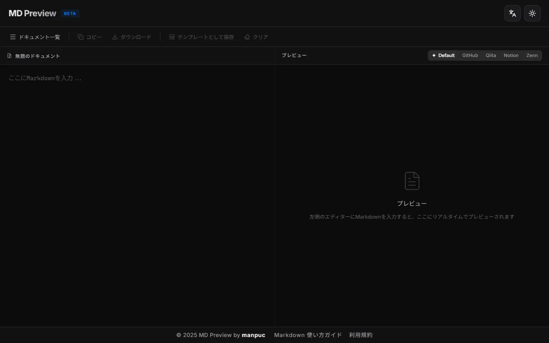This screenshot has width=549, height=343.
Task: Click the file icon beside 無題のドキュメント
Action: pos(9,56)
